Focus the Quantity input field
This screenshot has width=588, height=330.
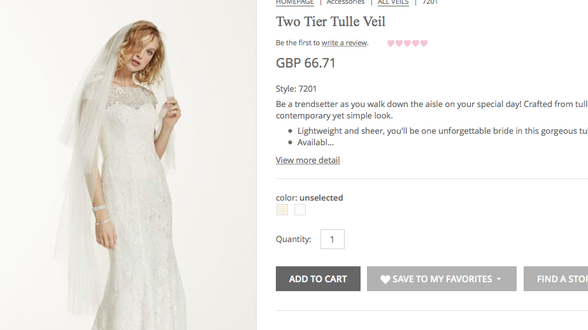pos(332,240)
